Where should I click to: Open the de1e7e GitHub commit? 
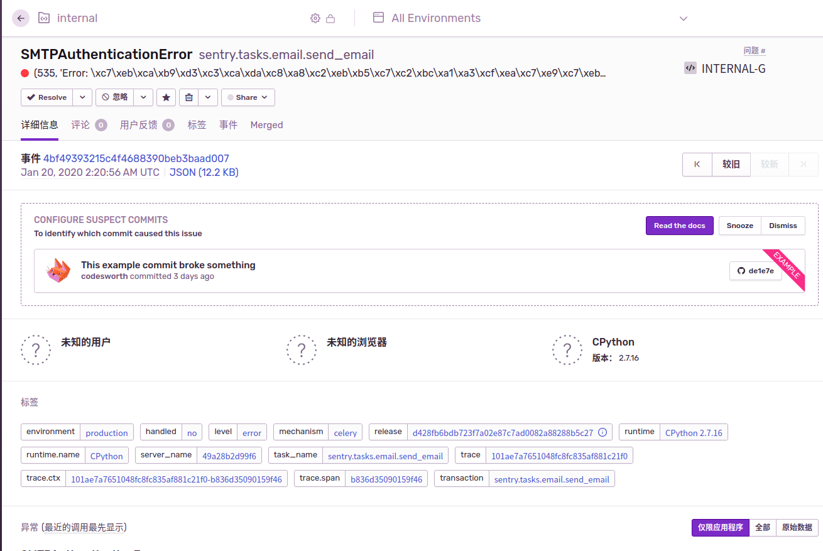coord(756,271)
